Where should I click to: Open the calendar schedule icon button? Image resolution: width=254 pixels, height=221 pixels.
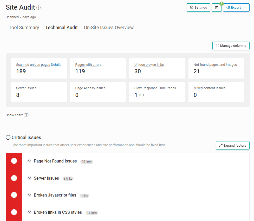click(217, 8)
